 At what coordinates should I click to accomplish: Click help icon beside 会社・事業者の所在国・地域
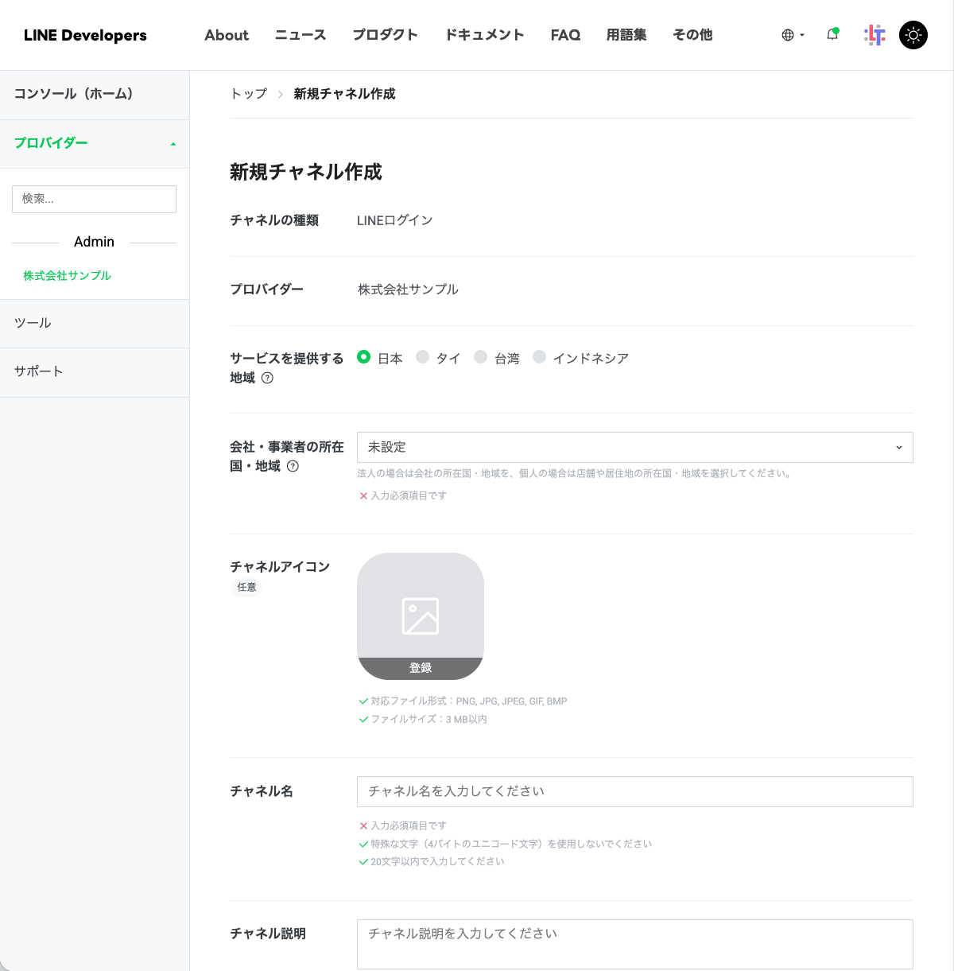pos(293,466)
